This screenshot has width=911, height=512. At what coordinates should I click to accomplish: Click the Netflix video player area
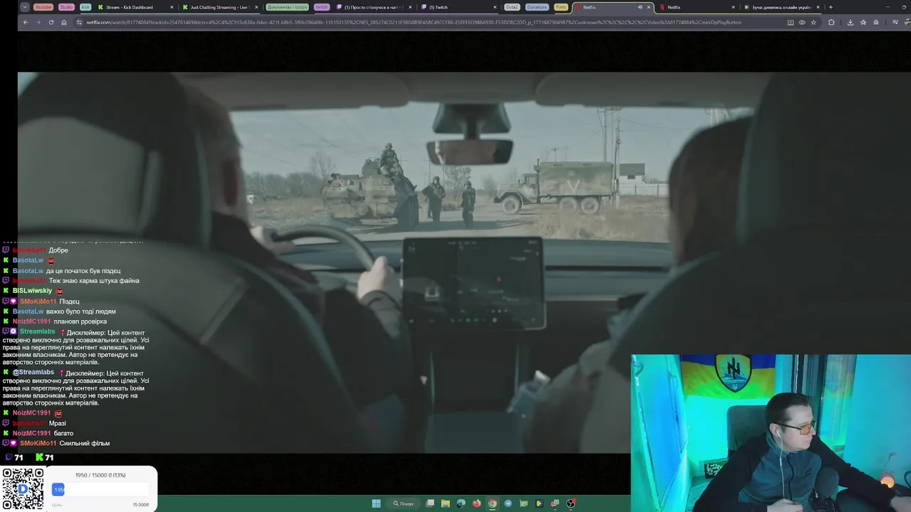pyautogui.click(x=464, y=262)
